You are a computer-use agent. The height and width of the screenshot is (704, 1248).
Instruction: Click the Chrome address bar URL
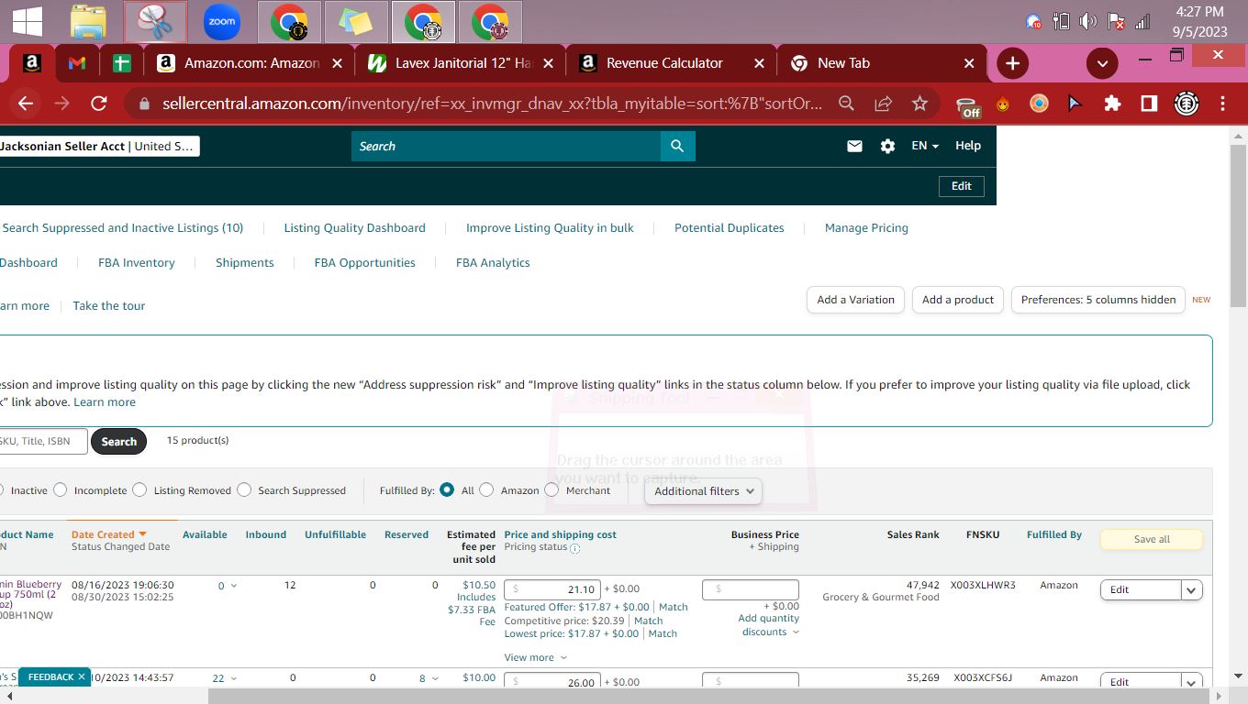coord(493,104)
